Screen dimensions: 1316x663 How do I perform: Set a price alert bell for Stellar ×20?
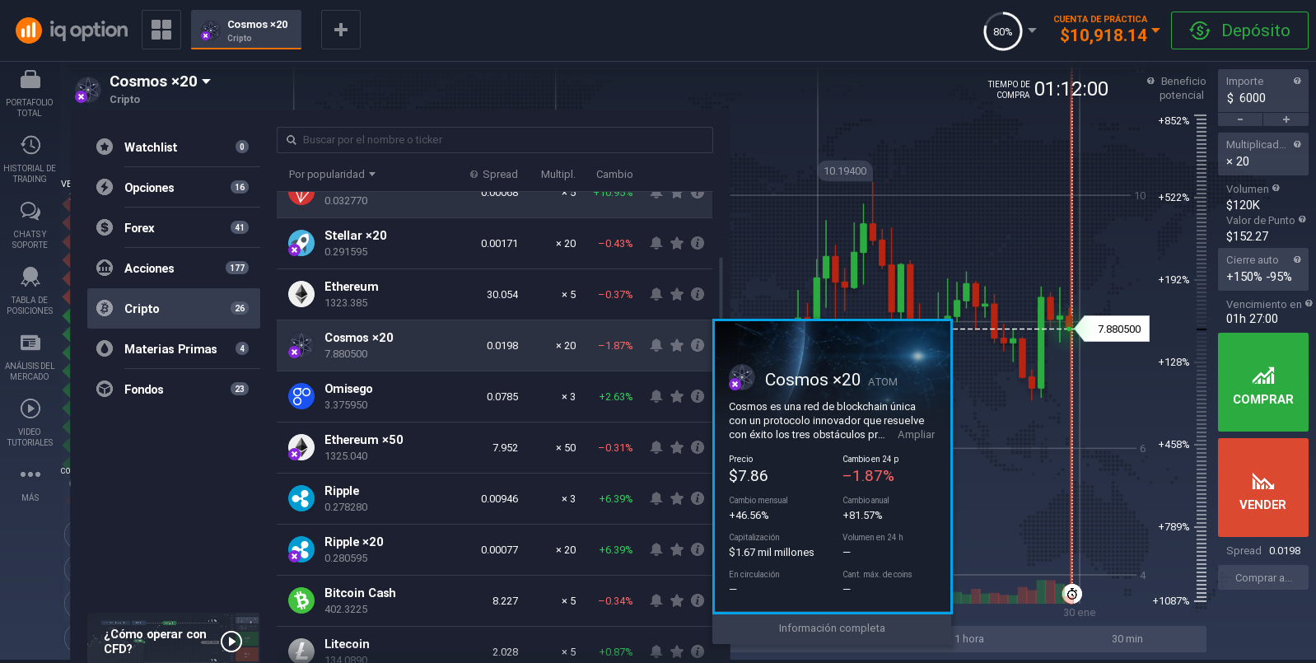click(656, 243)
